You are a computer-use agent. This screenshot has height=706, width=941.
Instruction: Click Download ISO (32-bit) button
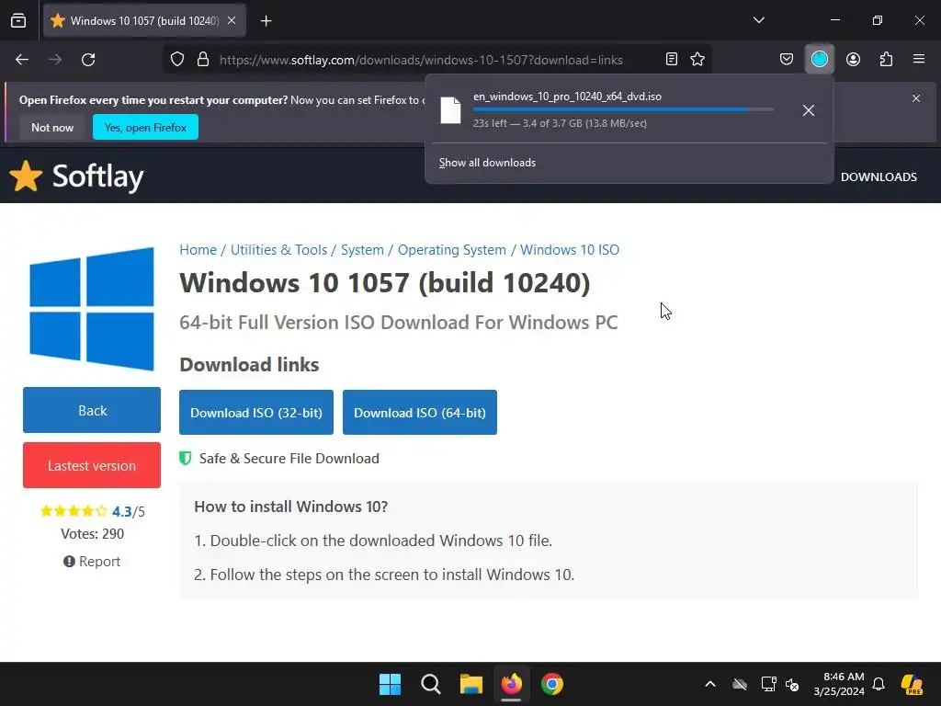point(256,413)
